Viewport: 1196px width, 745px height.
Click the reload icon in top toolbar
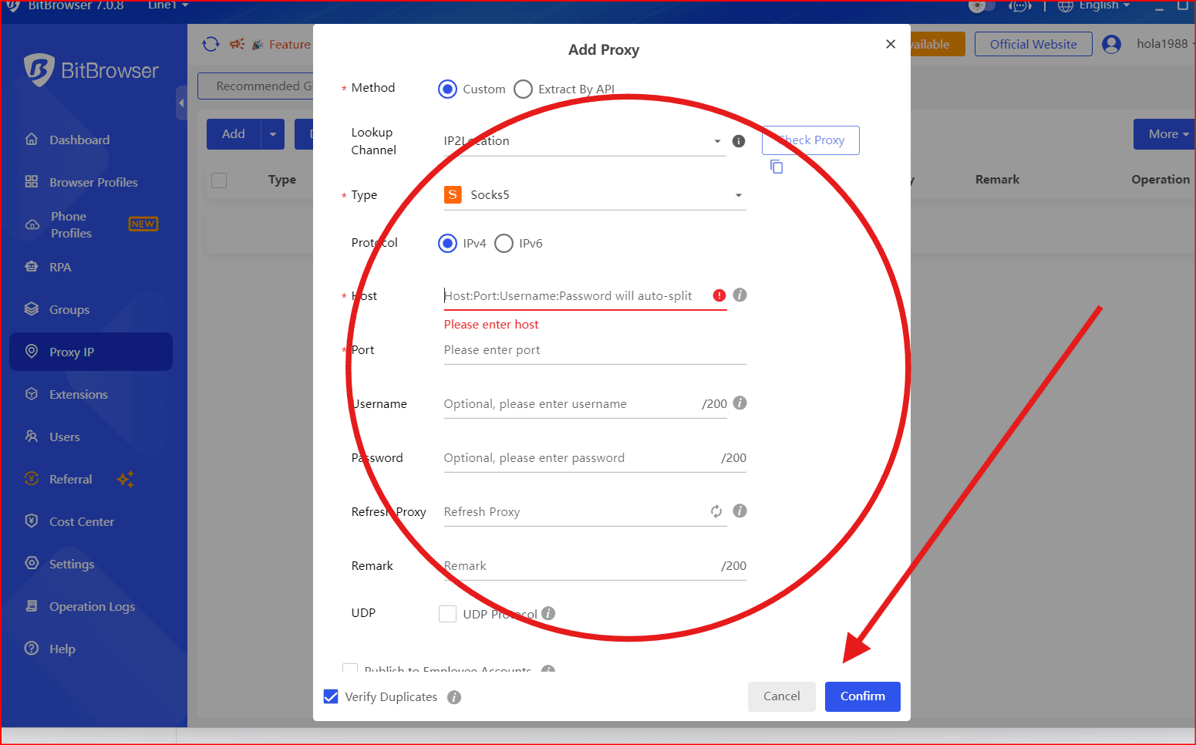coord(211,45)
